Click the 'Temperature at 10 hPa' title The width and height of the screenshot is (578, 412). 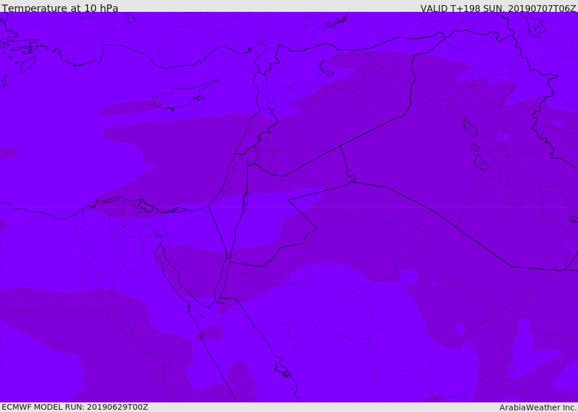(60, 8)
